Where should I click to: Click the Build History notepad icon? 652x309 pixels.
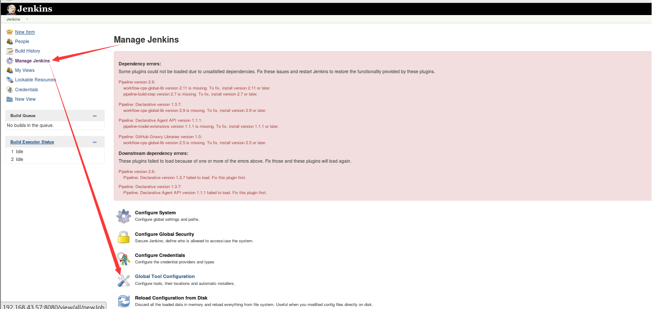(x=9, y=51)
